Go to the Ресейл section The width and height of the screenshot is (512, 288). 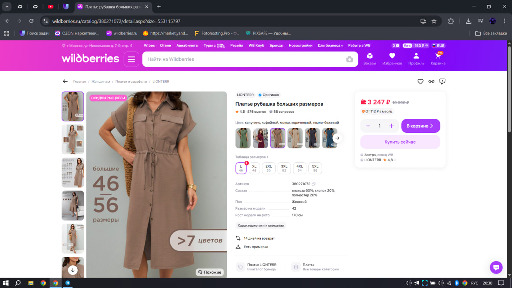[237, 46]
